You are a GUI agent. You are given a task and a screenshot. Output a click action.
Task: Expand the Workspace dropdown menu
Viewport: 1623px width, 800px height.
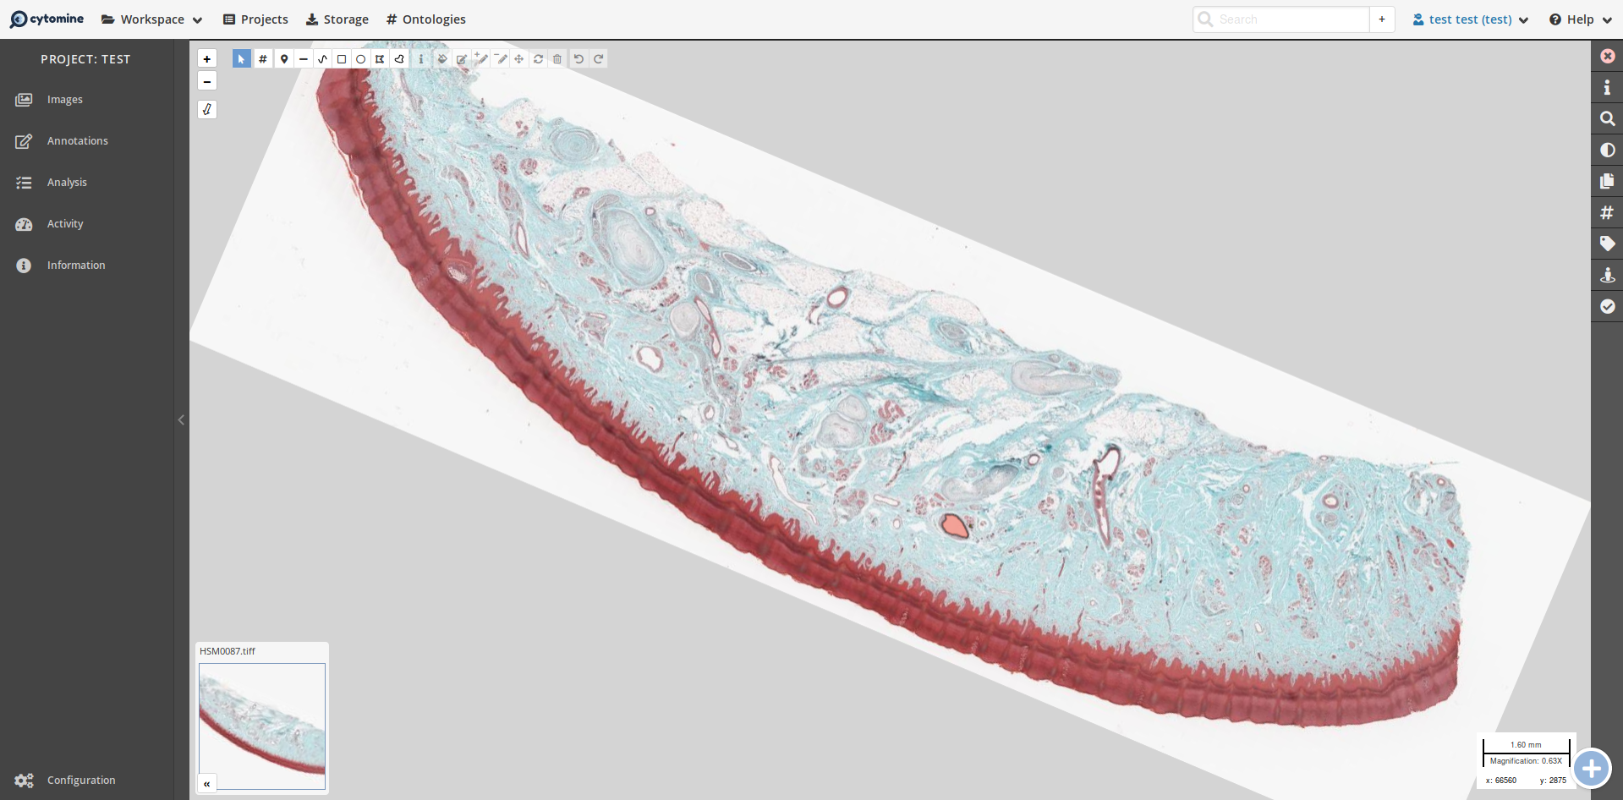pyautogui.click(x=152, y=19)
